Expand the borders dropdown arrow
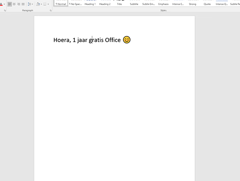The image size is (240, 181). pyautogui.click(x=48, y=4)
